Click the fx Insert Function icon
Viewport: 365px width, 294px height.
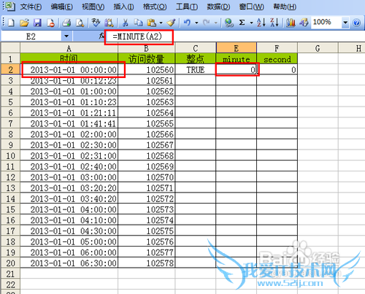point(101,36)
